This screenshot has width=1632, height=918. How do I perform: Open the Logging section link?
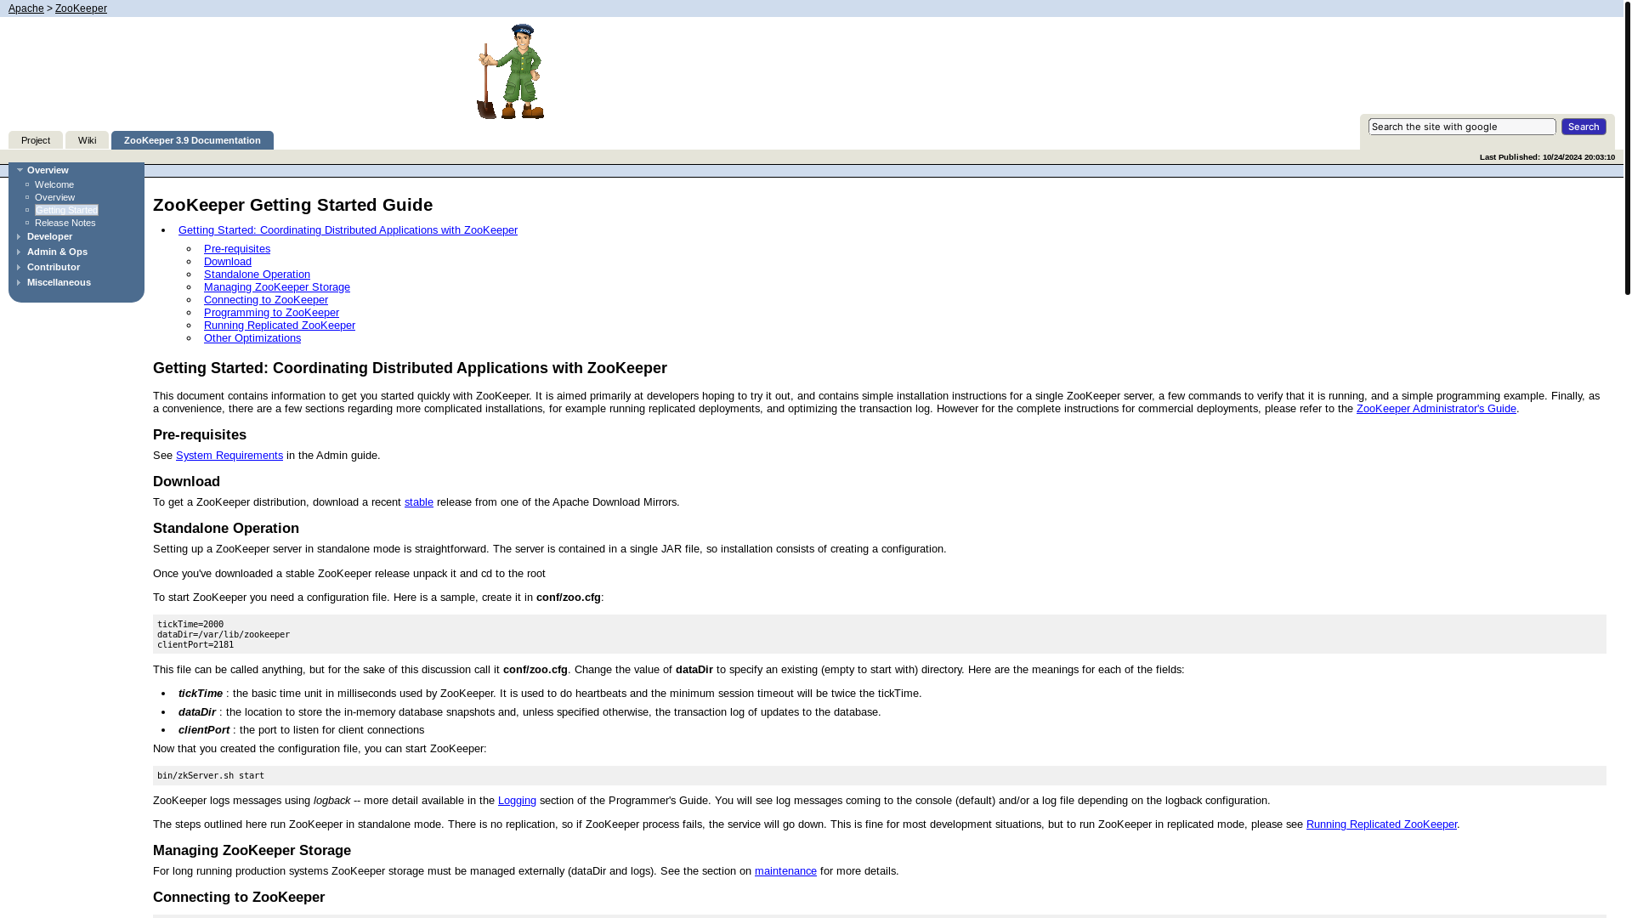point(517,801)
